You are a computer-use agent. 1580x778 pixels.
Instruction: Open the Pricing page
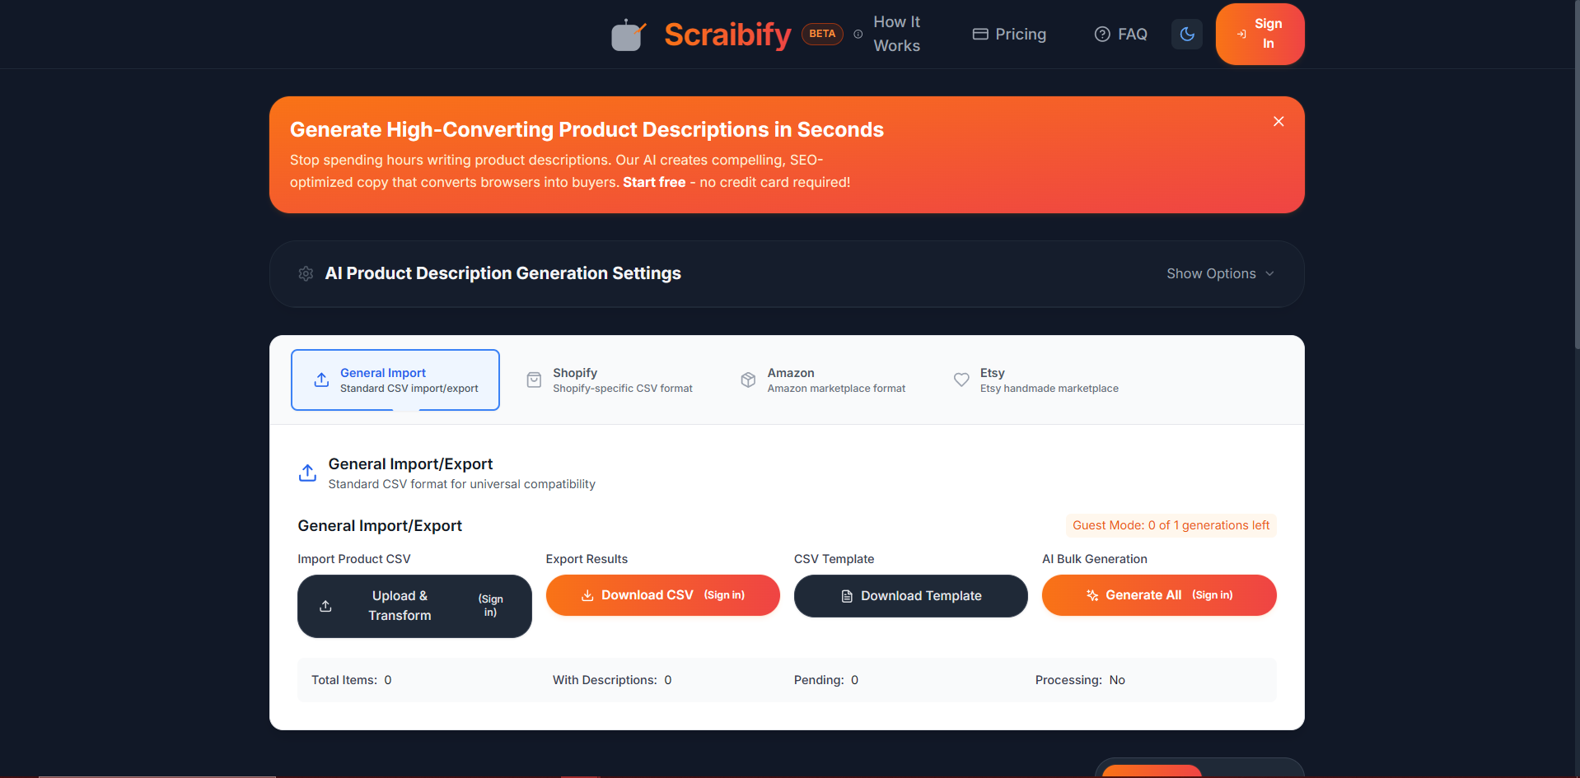(x=1009, y=35)
